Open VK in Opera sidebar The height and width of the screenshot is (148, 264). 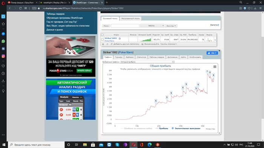tap(3, 48)
